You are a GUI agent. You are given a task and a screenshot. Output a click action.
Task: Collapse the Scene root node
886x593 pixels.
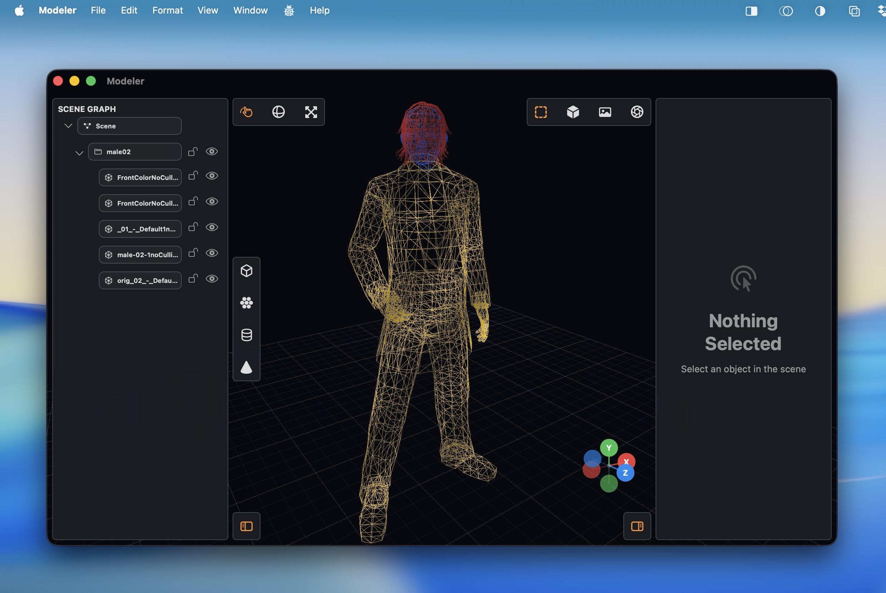(x=68, y=126)
